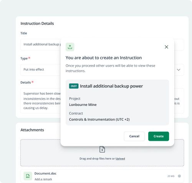The height and width of the screenshot is (183, 192).
Task: Close the create instruction dialog
Action: [x=166, y=47]
